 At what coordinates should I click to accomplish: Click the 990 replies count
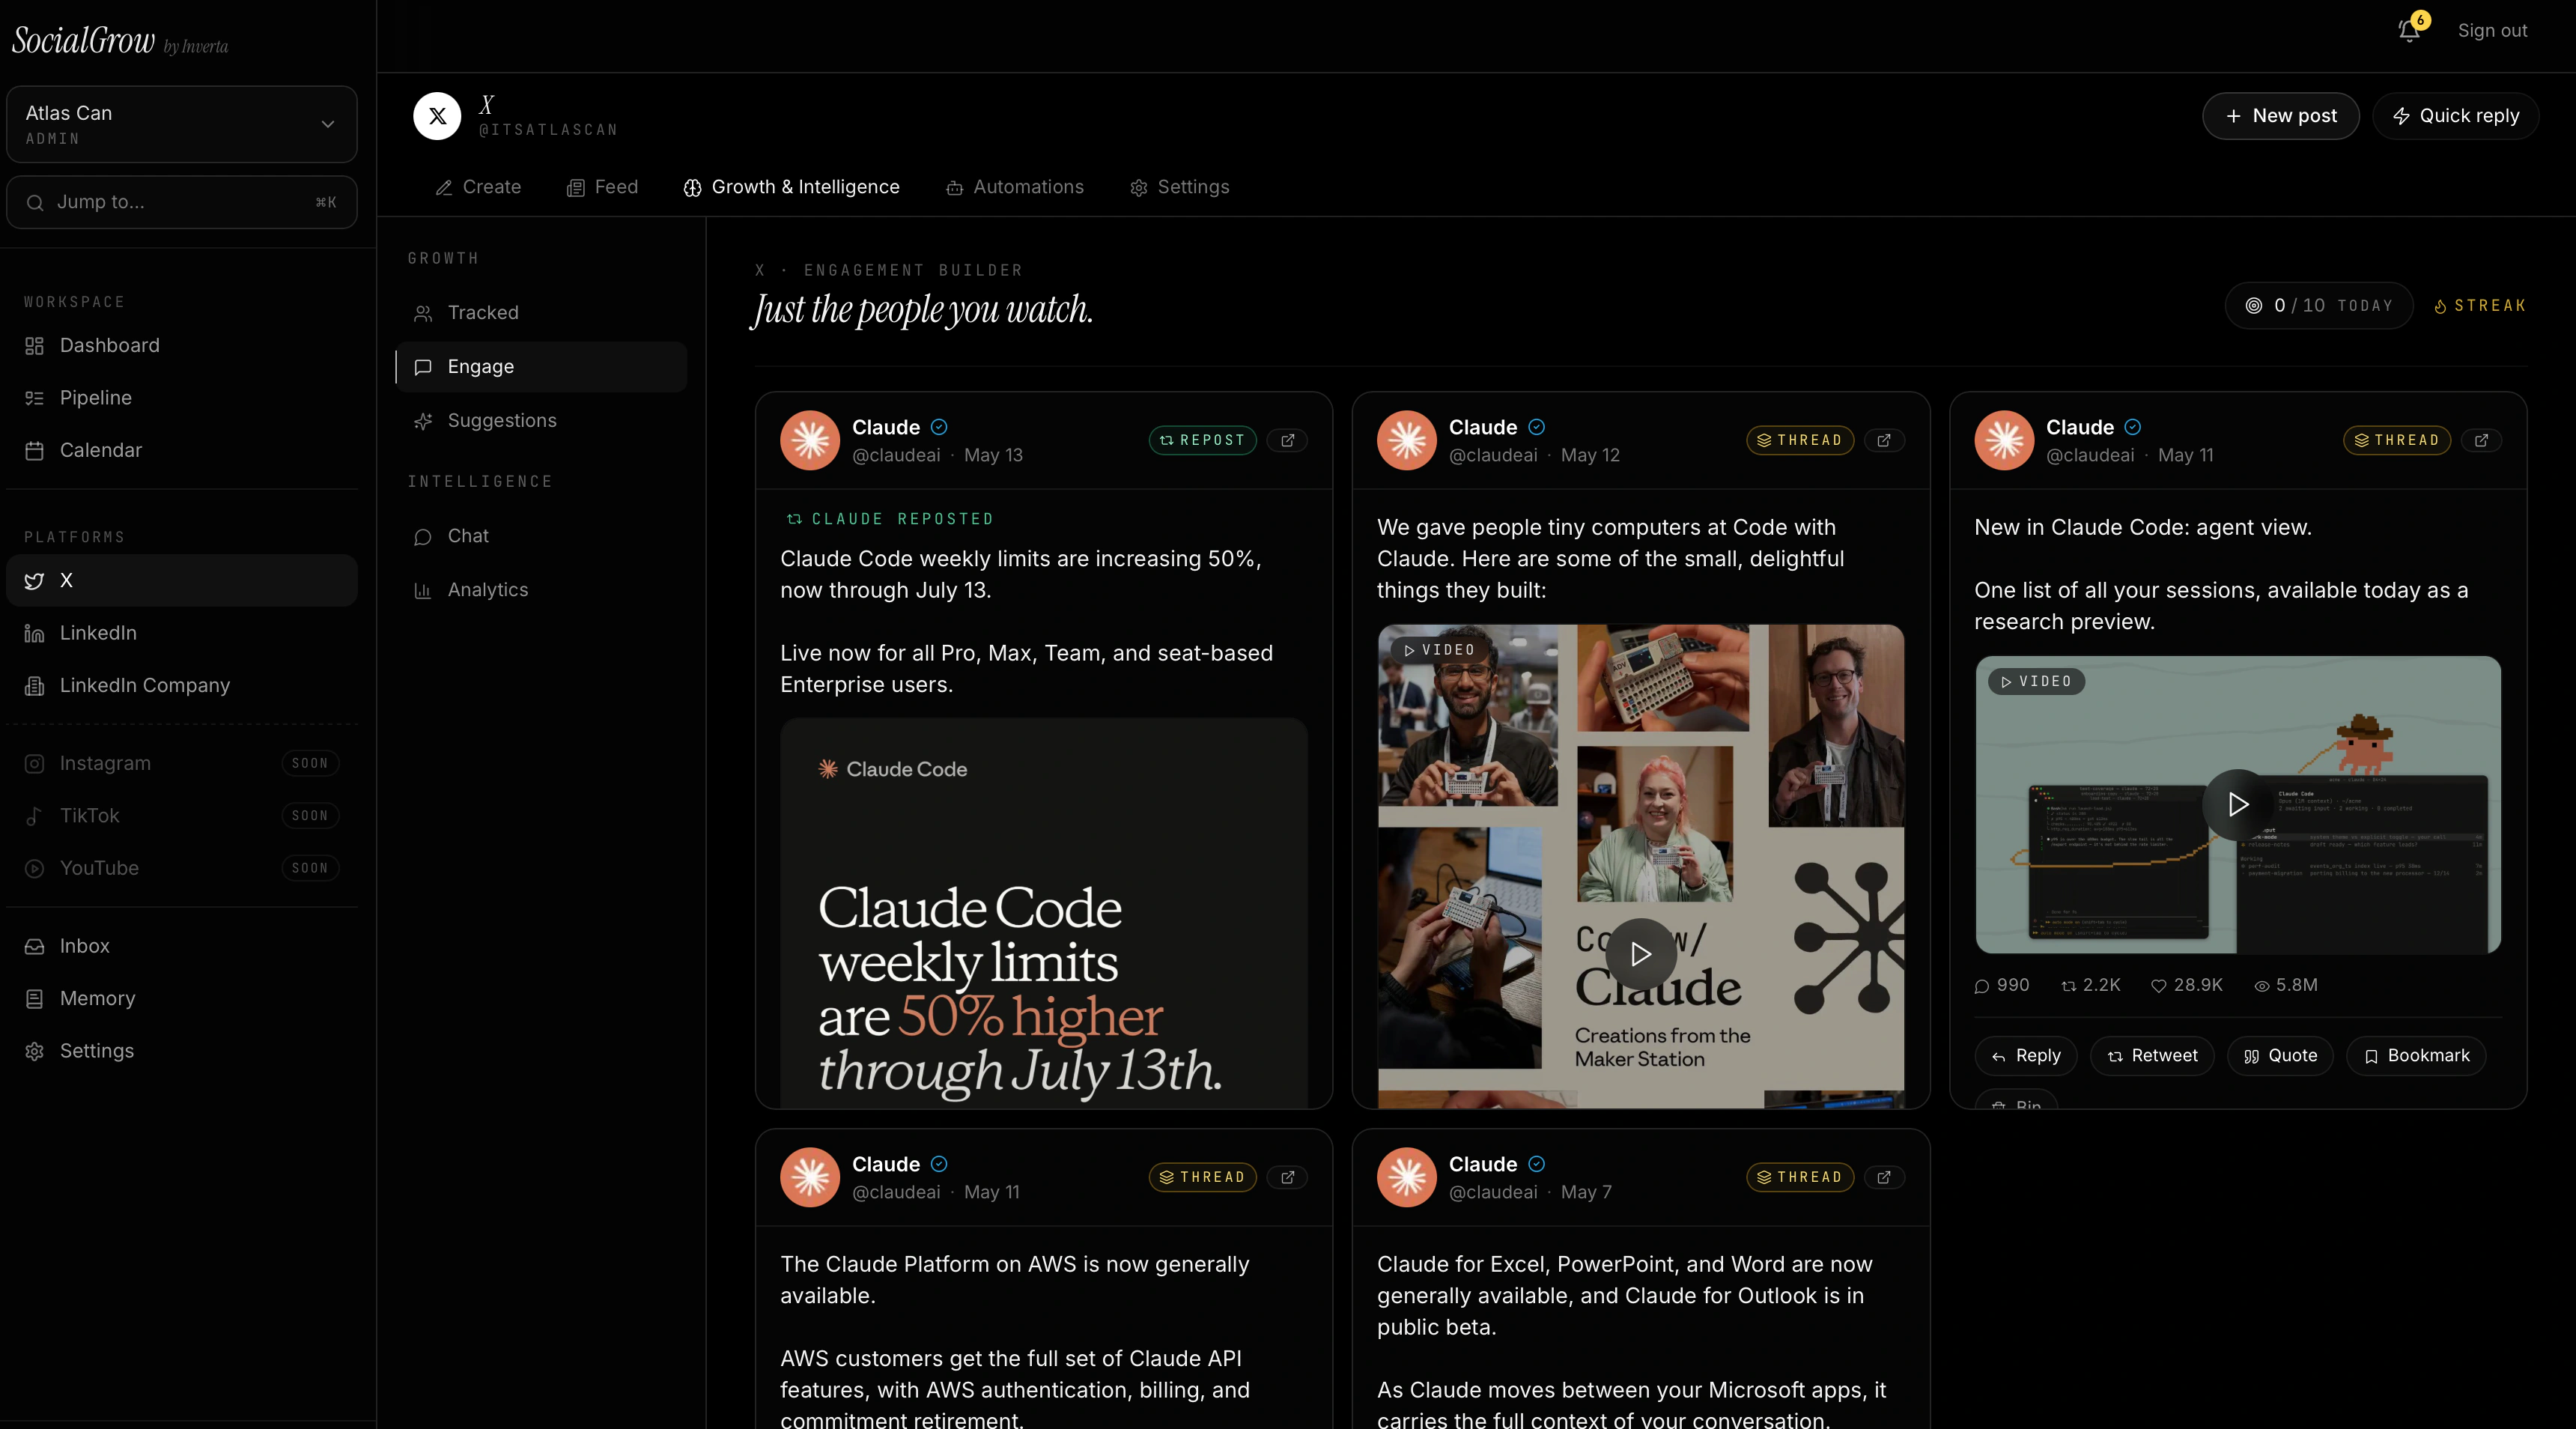2002,985
